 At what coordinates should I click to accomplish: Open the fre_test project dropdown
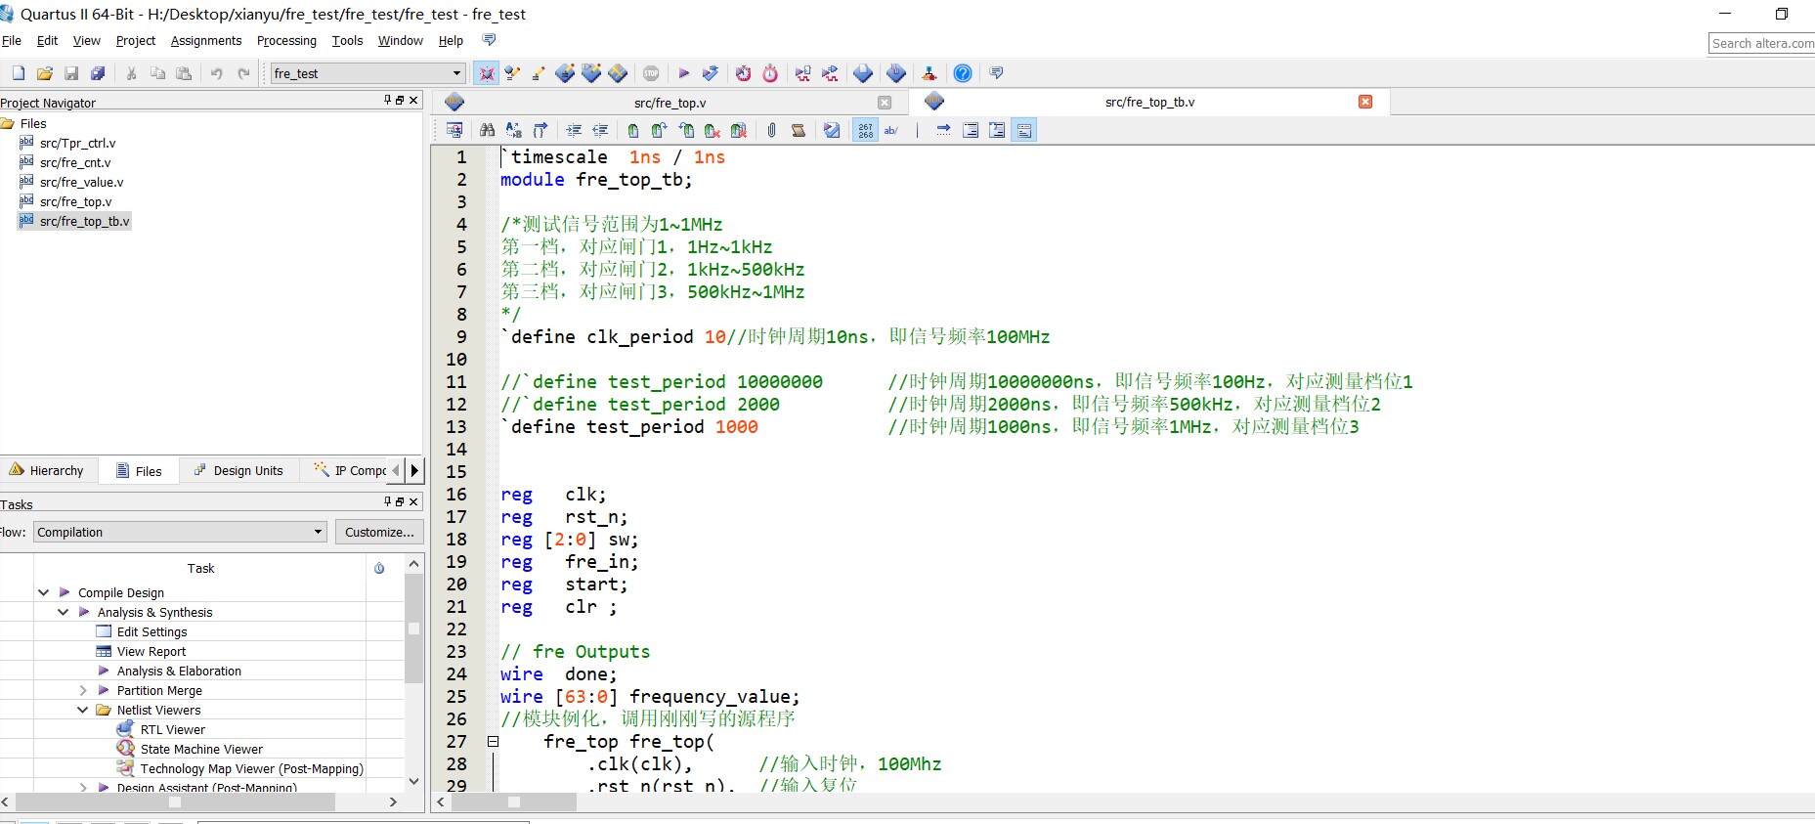(367, 73)
